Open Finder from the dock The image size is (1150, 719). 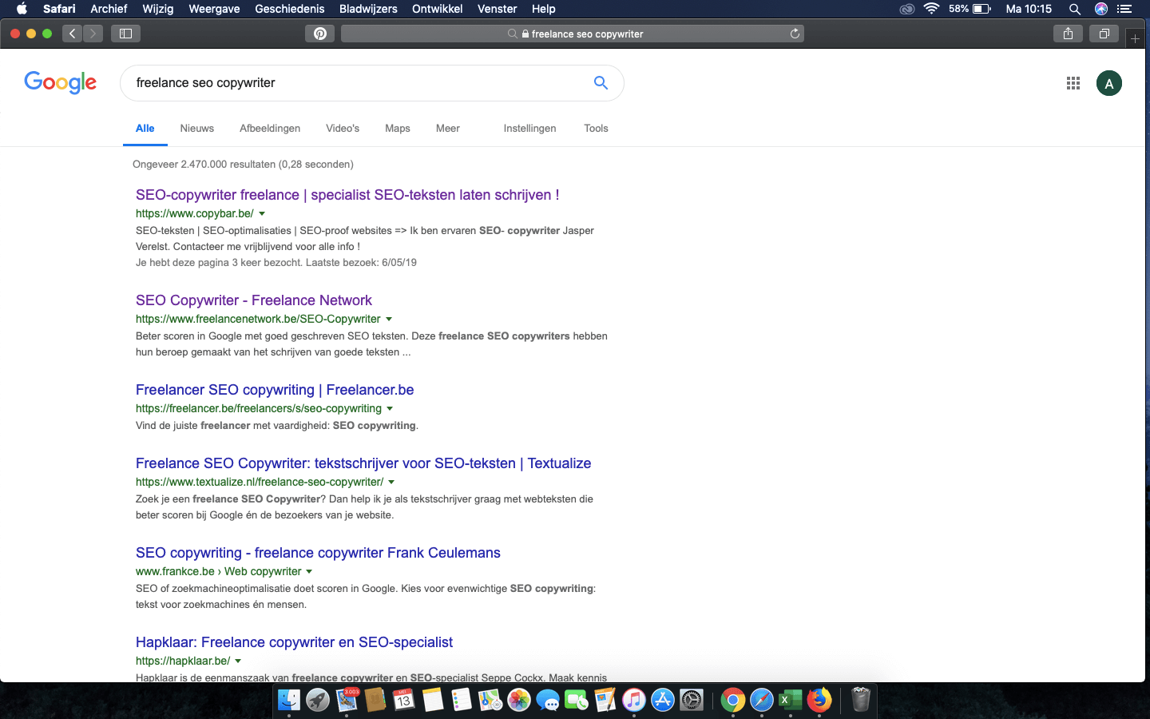[x=289, y=701]
